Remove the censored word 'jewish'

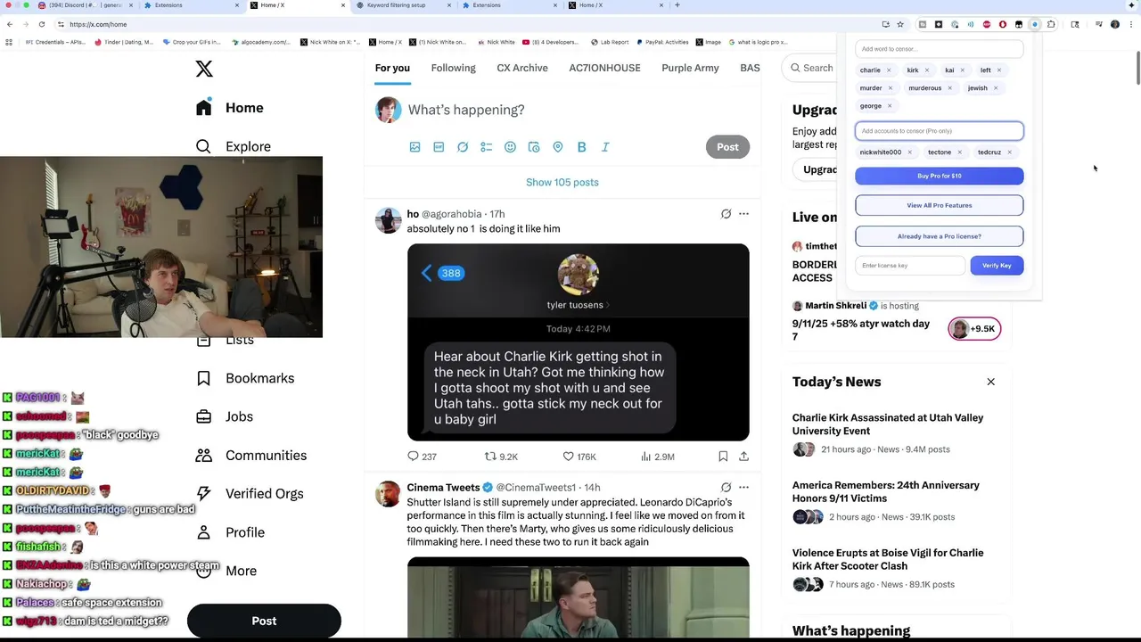pyautogui.click(x=995, y=88)
